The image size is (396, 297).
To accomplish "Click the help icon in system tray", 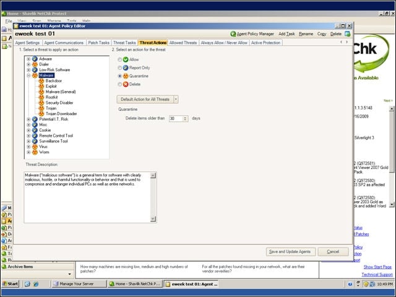I will (350, 284).
